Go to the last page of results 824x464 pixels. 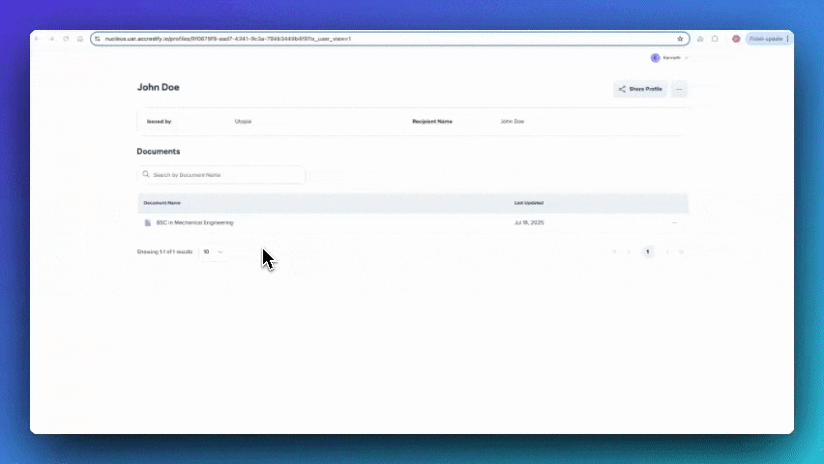pos(681,252)
